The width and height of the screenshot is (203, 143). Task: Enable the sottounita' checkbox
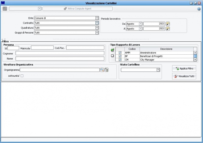pyautogui.click(x=22, y=76)
